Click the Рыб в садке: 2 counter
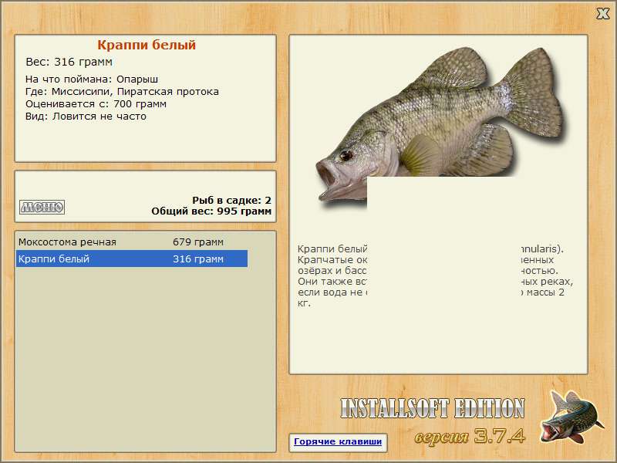 point(232,201)
